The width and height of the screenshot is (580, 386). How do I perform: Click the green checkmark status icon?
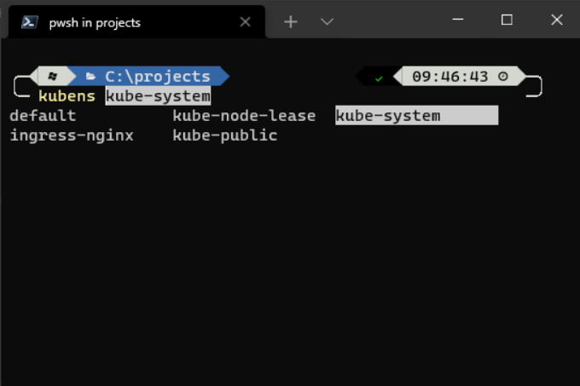[379, 78]
